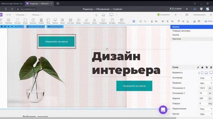
Task: Open a new browser tab
Action: point(58,4)
